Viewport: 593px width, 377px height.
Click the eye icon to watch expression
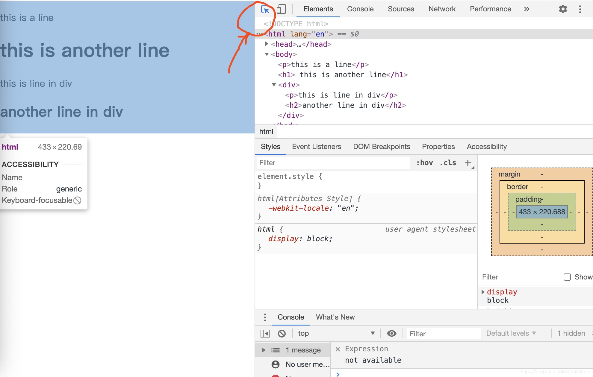coord(391,333)
